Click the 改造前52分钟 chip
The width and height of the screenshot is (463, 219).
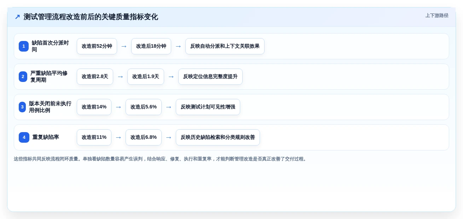(97, 46)
